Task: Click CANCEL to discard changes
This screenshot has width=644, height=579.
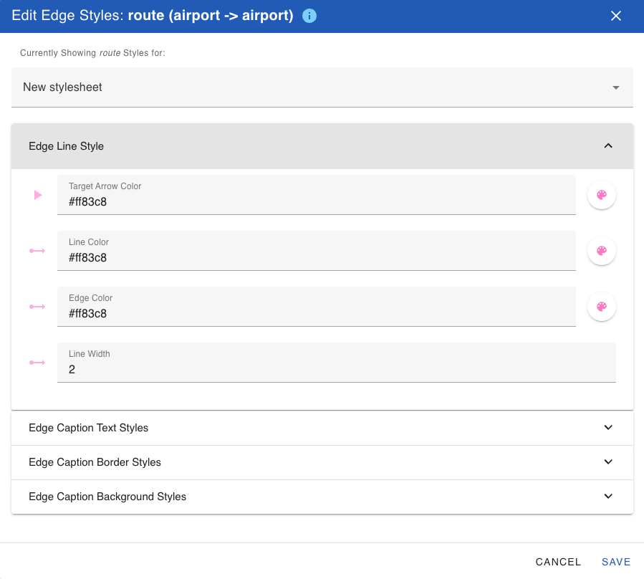Action: (x=558, y=562)
